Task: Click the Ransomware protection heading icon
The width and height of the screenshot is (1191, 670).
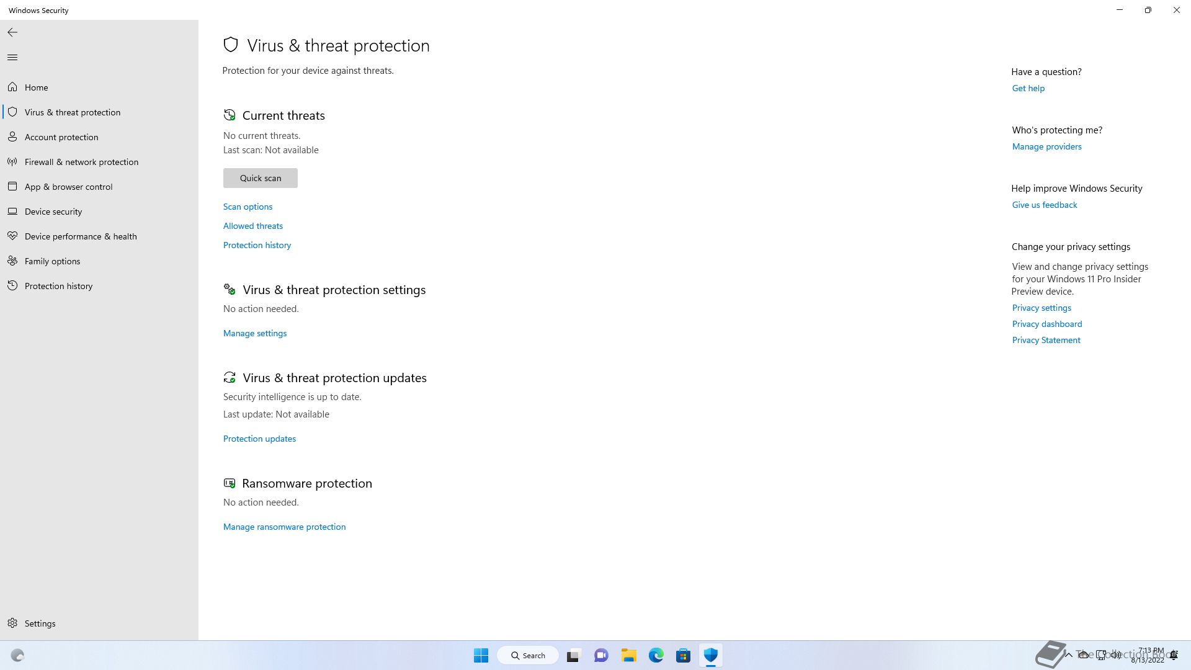Action: tap(230, 483)
